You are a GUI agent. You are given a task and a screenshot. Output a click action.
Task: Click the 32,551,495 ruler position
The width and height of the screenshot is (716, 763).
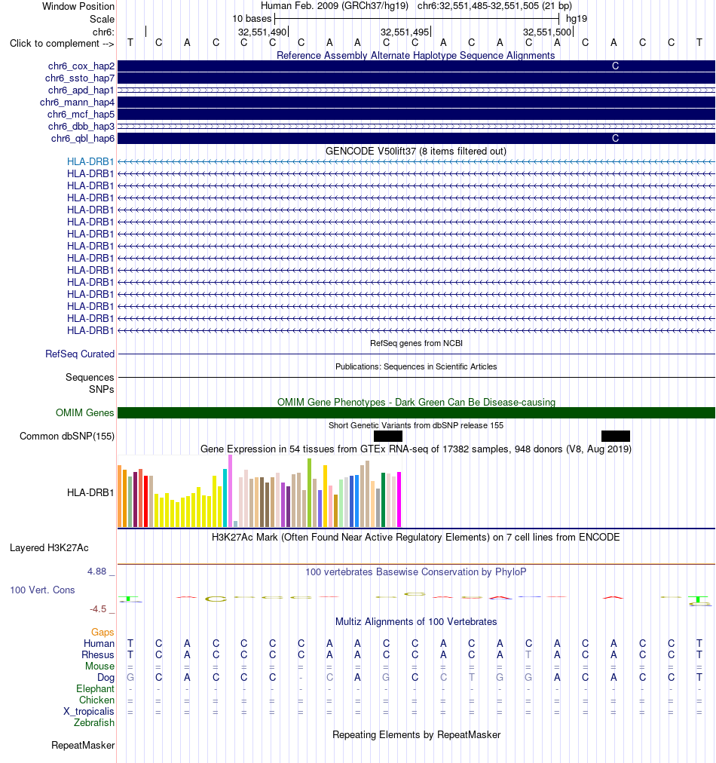[405, 32]
